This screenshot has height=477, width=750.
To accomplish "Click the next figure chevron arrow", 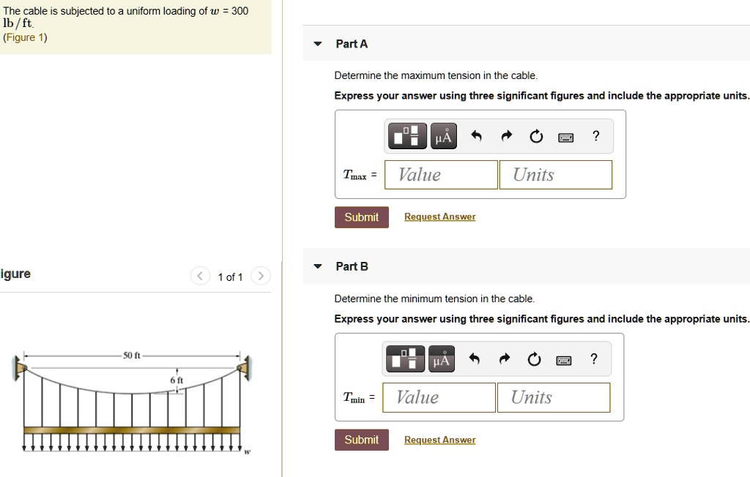I will coord(260,276).
